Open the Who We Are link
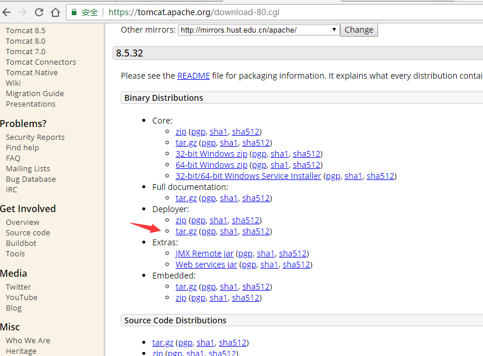Viewport: 483px width, 356px height. tap(28, 340)
